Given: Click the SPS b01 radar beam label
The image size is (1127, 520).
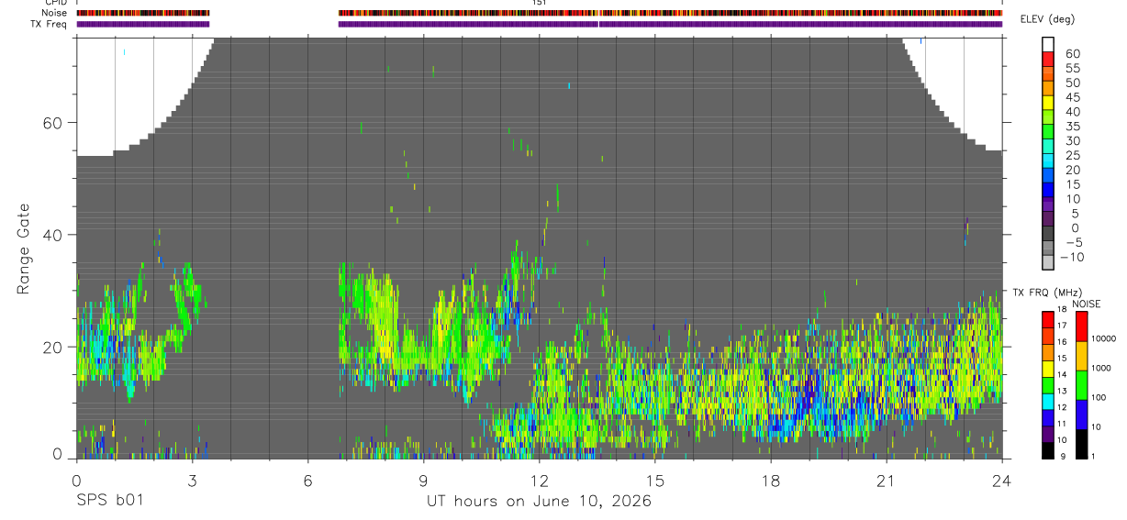Looking at the screenshot, I should point(108,501).
